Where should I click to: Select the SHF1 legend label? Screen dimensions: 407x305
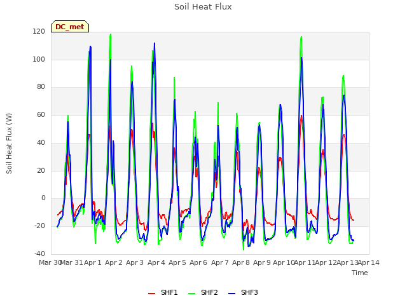click(x=169, y=292)
